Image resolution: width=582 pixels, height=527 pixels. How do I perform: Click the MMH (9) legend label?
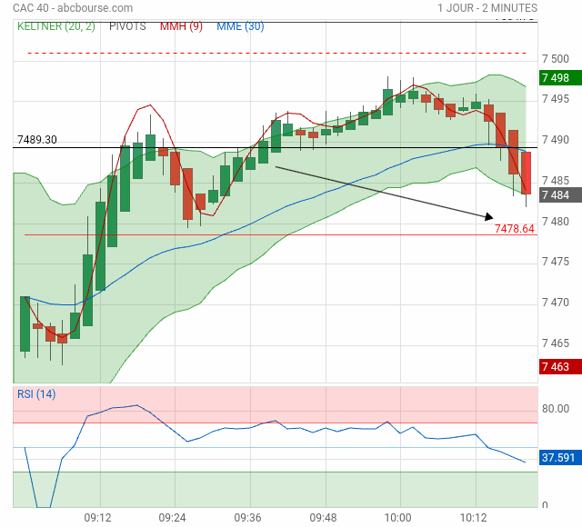[x=181, y=26]
